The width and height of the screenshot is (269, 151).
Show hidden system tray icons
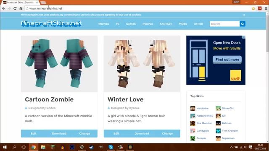coord(231,147)
